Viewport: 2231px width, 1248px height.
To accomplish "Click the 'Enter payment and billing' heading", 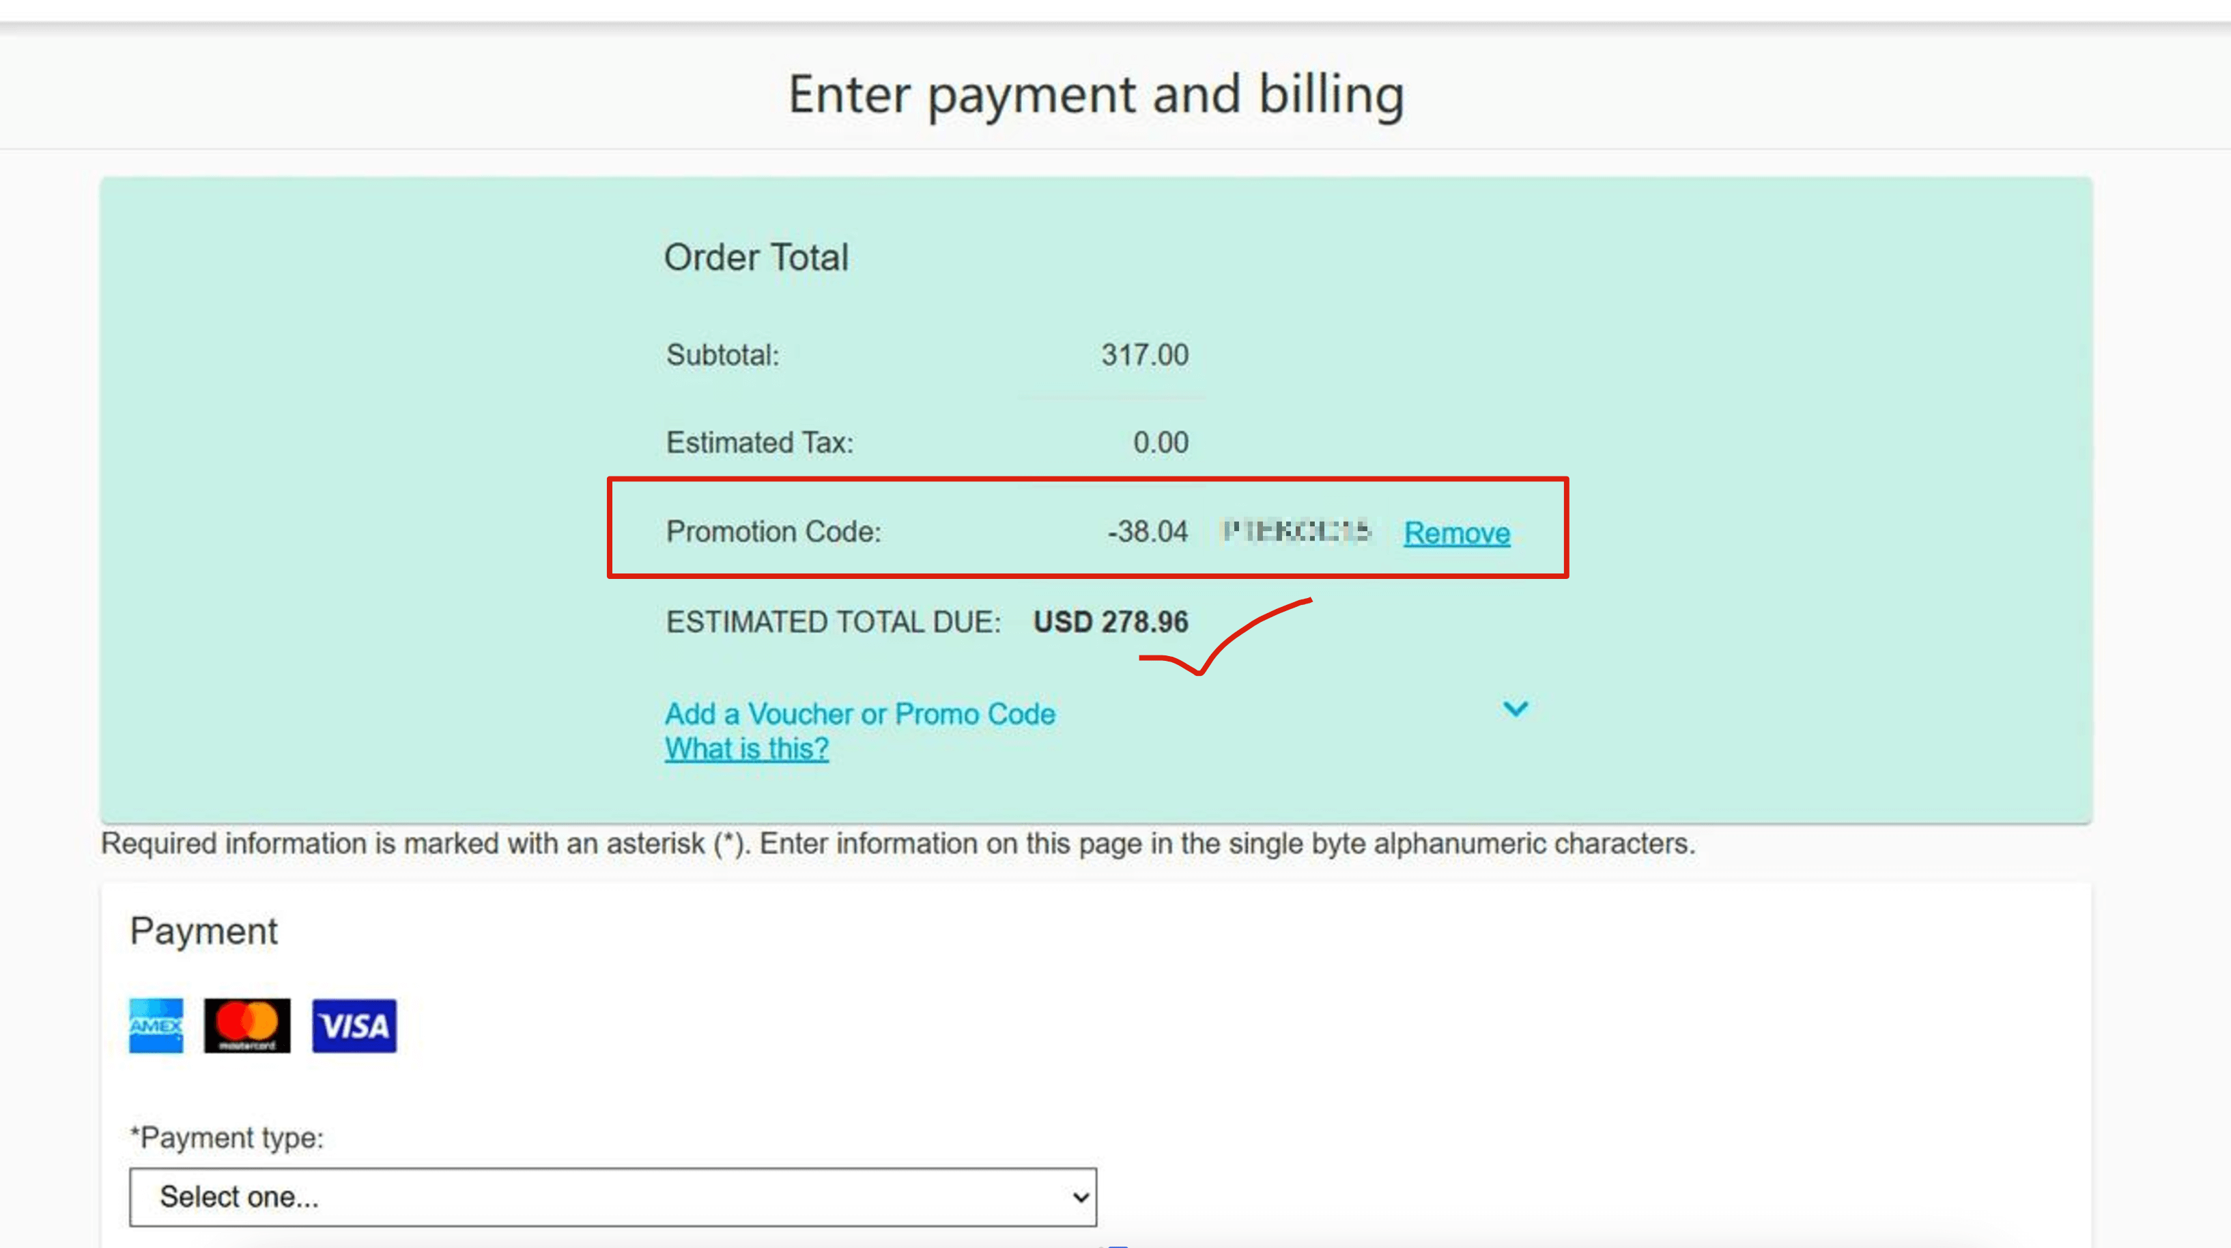I will [1096, 94].
